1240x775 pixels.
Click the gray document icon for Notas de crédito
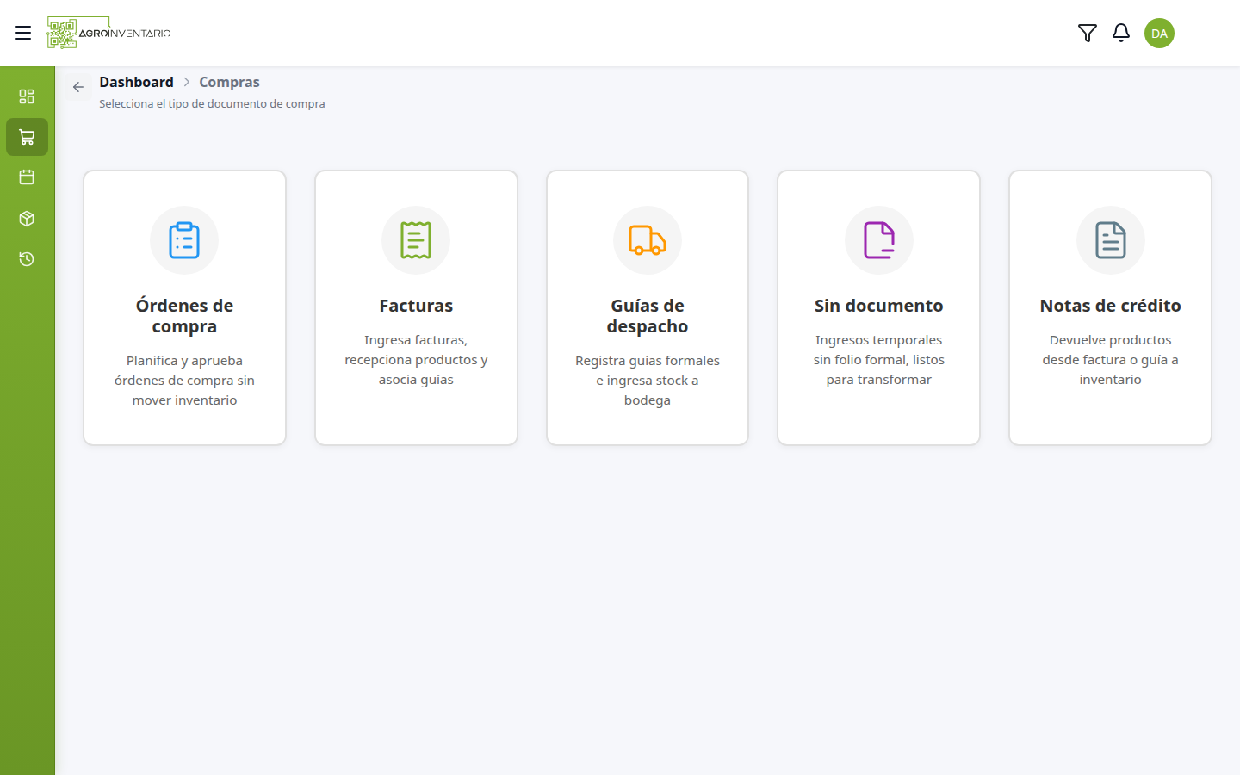point(1111,240)
